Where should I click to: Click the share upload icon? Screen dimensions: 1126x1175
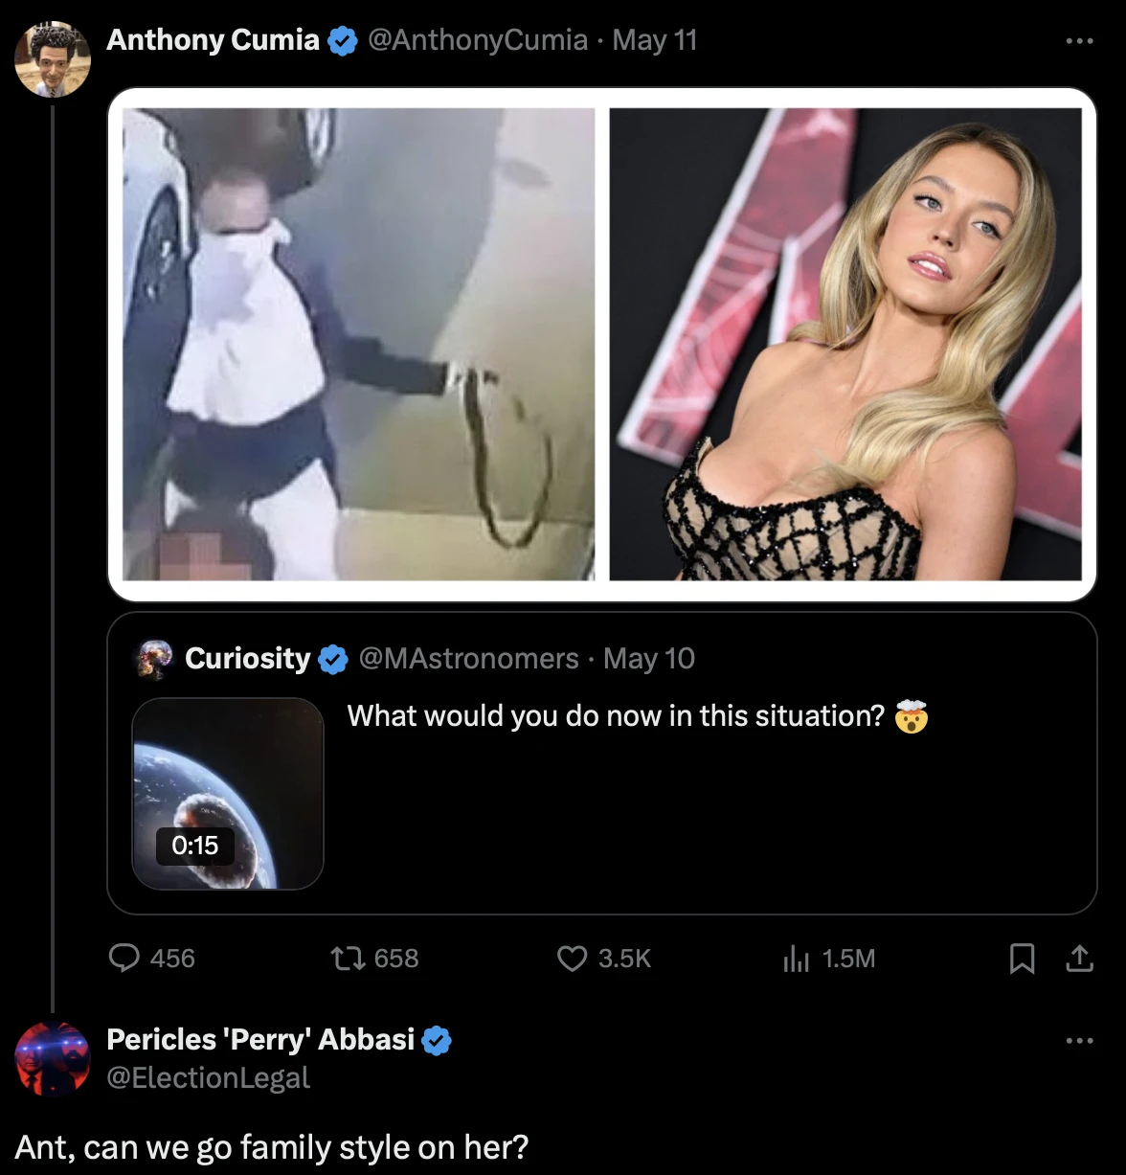1079,958
